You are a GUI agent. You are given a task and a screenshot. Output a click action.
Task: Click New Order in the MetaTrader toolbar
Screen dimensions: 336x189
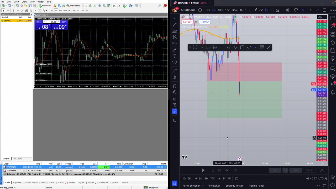click(x=45, y=6)
